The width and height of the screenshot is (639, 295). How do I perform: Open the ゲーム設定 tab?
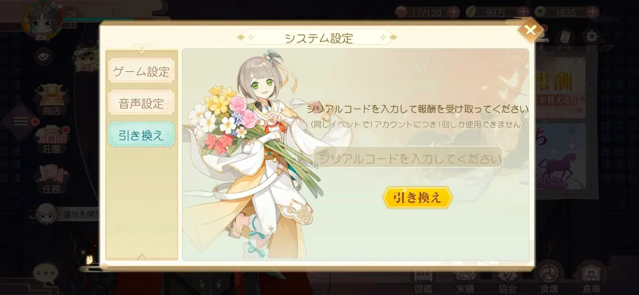(x=141, y=72)
